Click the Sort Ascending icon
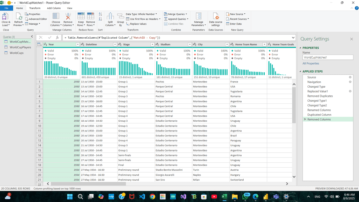 tap(100, 14)
